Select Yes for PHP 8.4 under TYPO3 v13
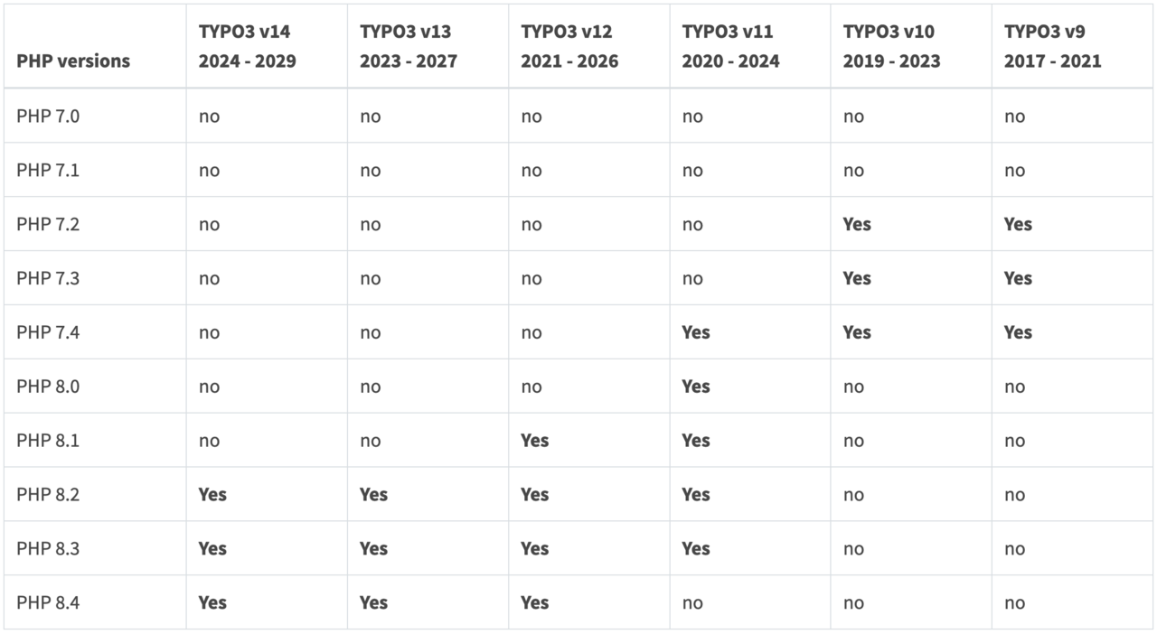This screenshot has height=634, width=1157. [373, 602]
